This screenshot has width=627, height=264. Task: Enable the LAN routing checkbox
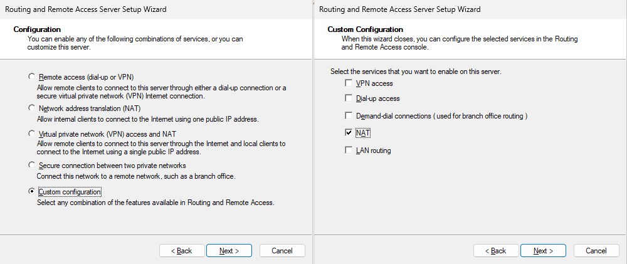[349, 150]
